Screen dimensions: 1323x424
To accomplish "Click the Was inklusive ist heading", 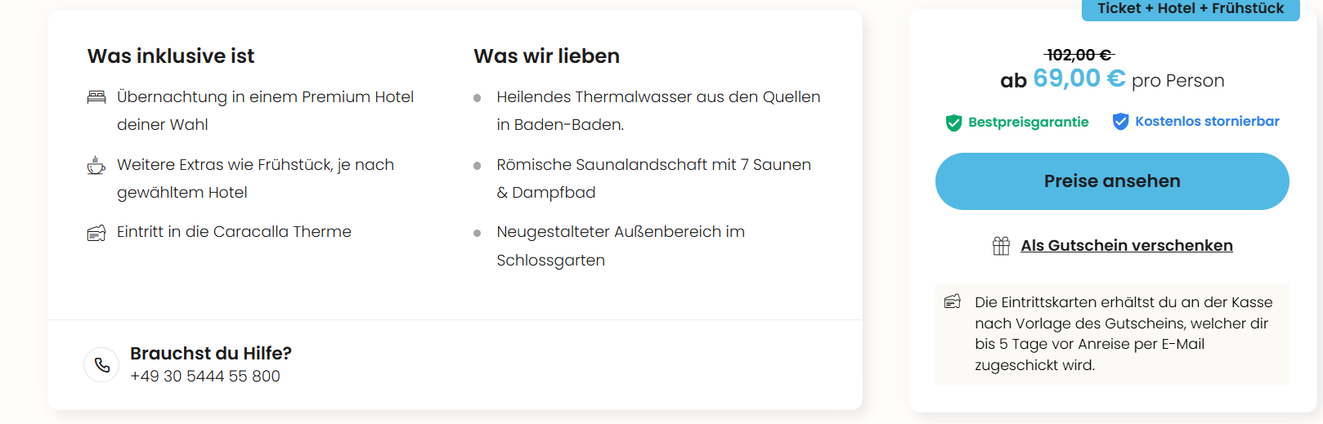I will coord(171,56).
